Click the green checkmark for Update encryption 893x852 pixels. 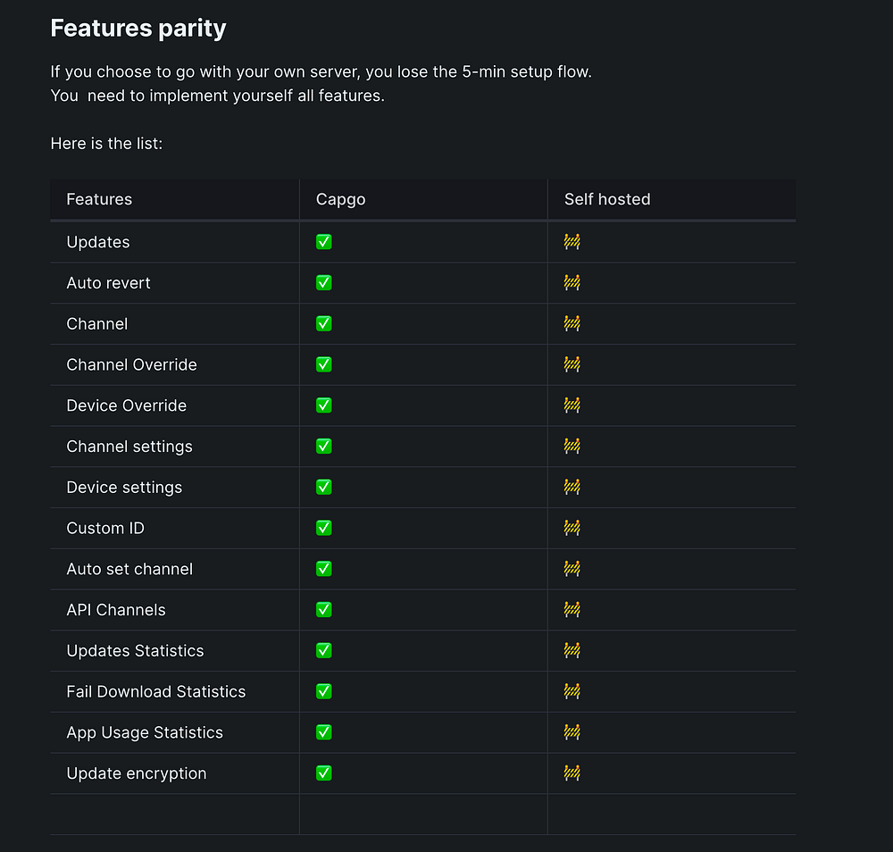click(324, 773)
